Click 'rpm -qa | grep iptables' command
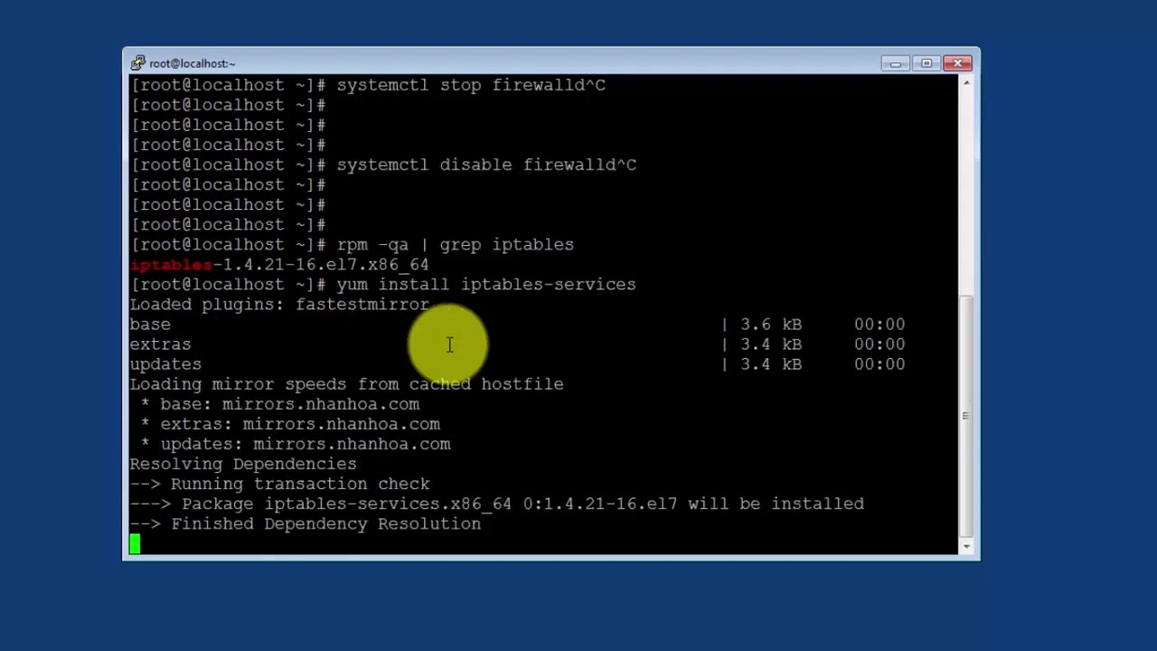Screen dimensions: 1157x651 point(455,244)
